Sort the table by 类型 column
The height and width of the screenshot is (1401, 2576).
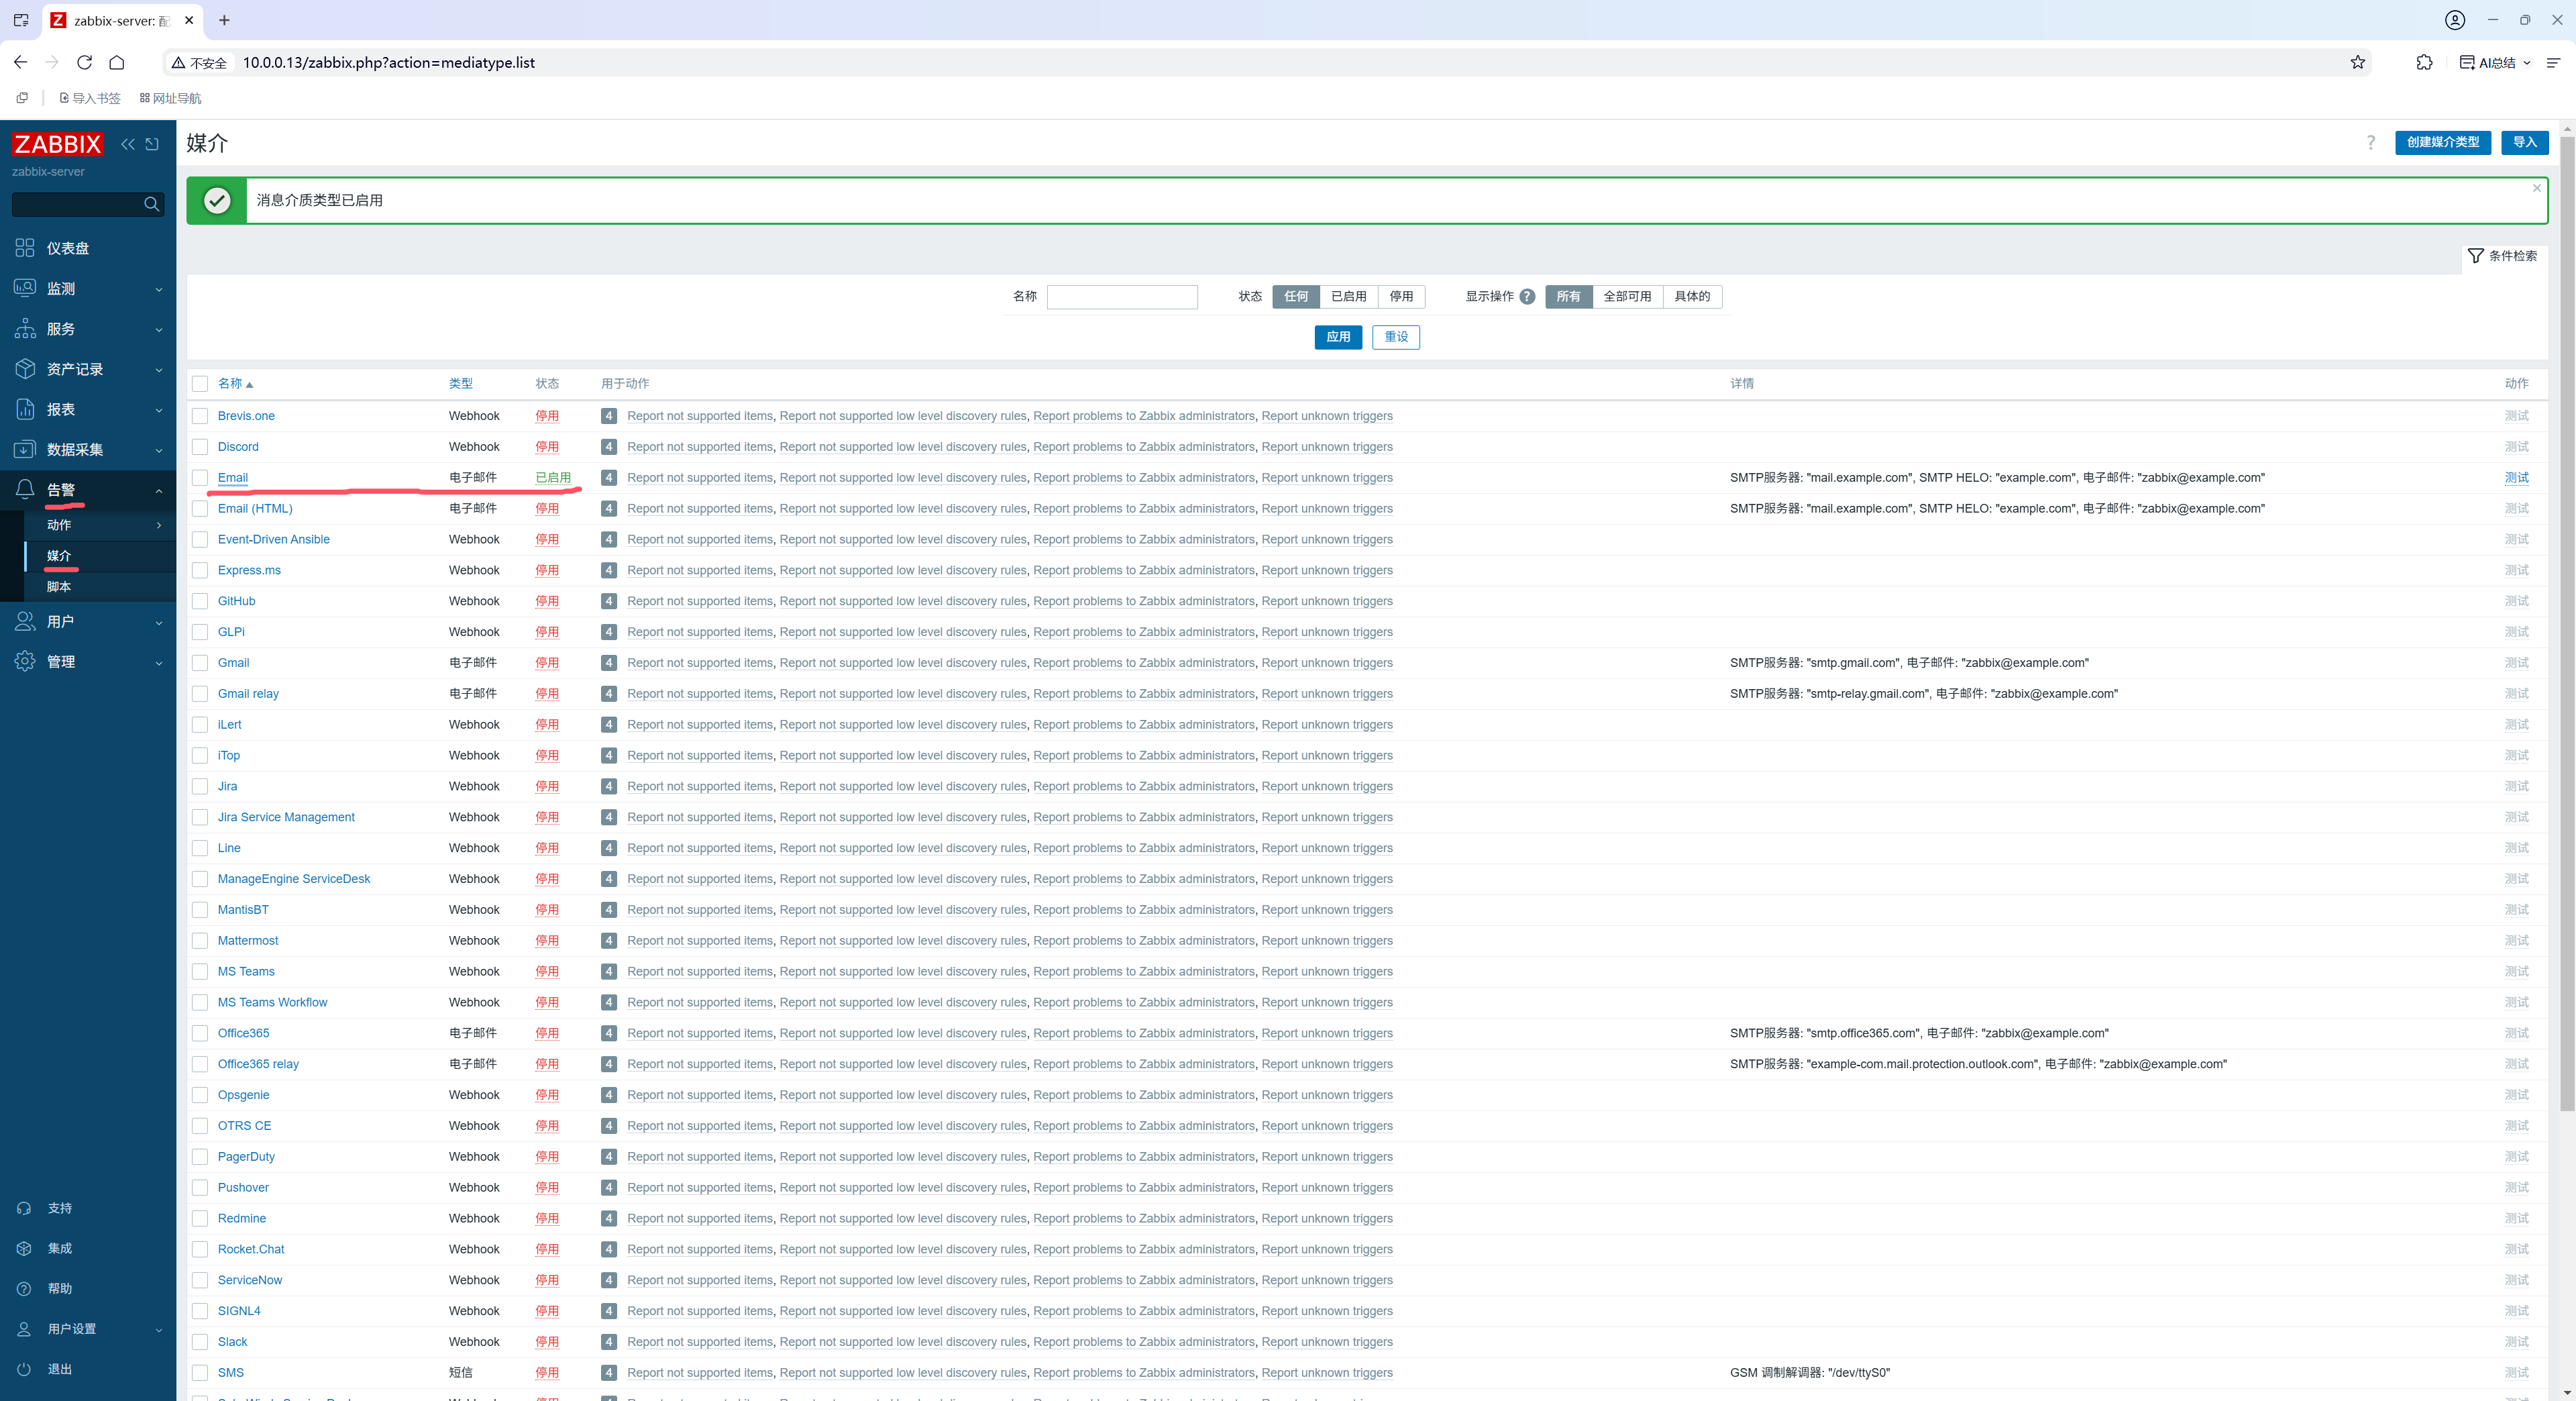(460, 384)
